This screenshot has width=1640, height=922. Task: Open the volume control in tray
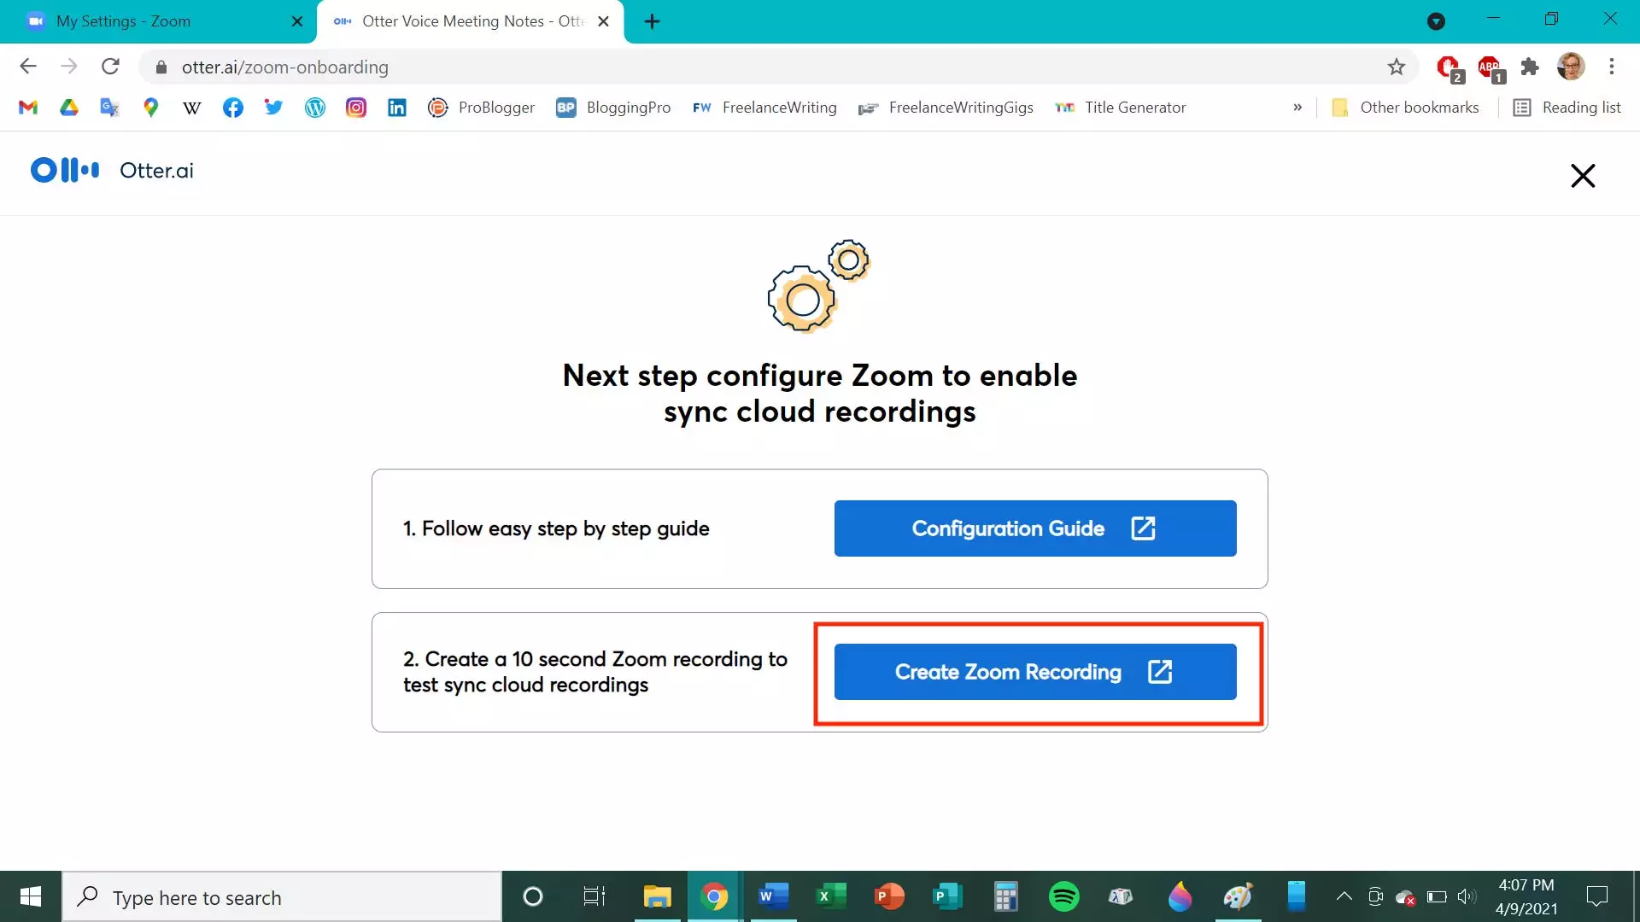coord(1467,896)
